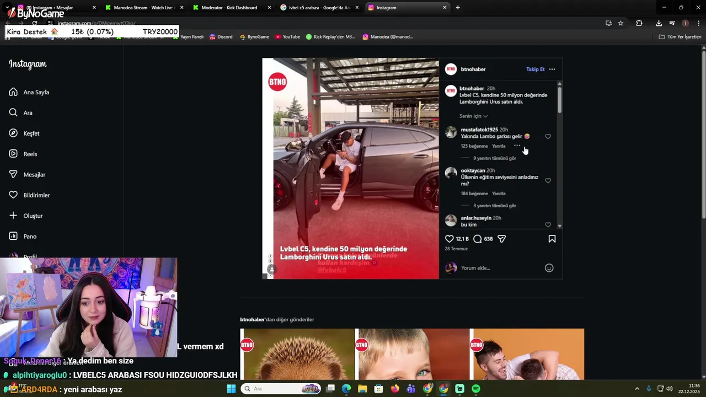Go to Ana Sayfa in Instagram sidebar
This screenshot has height=397, width=706.
click(29, 92)
